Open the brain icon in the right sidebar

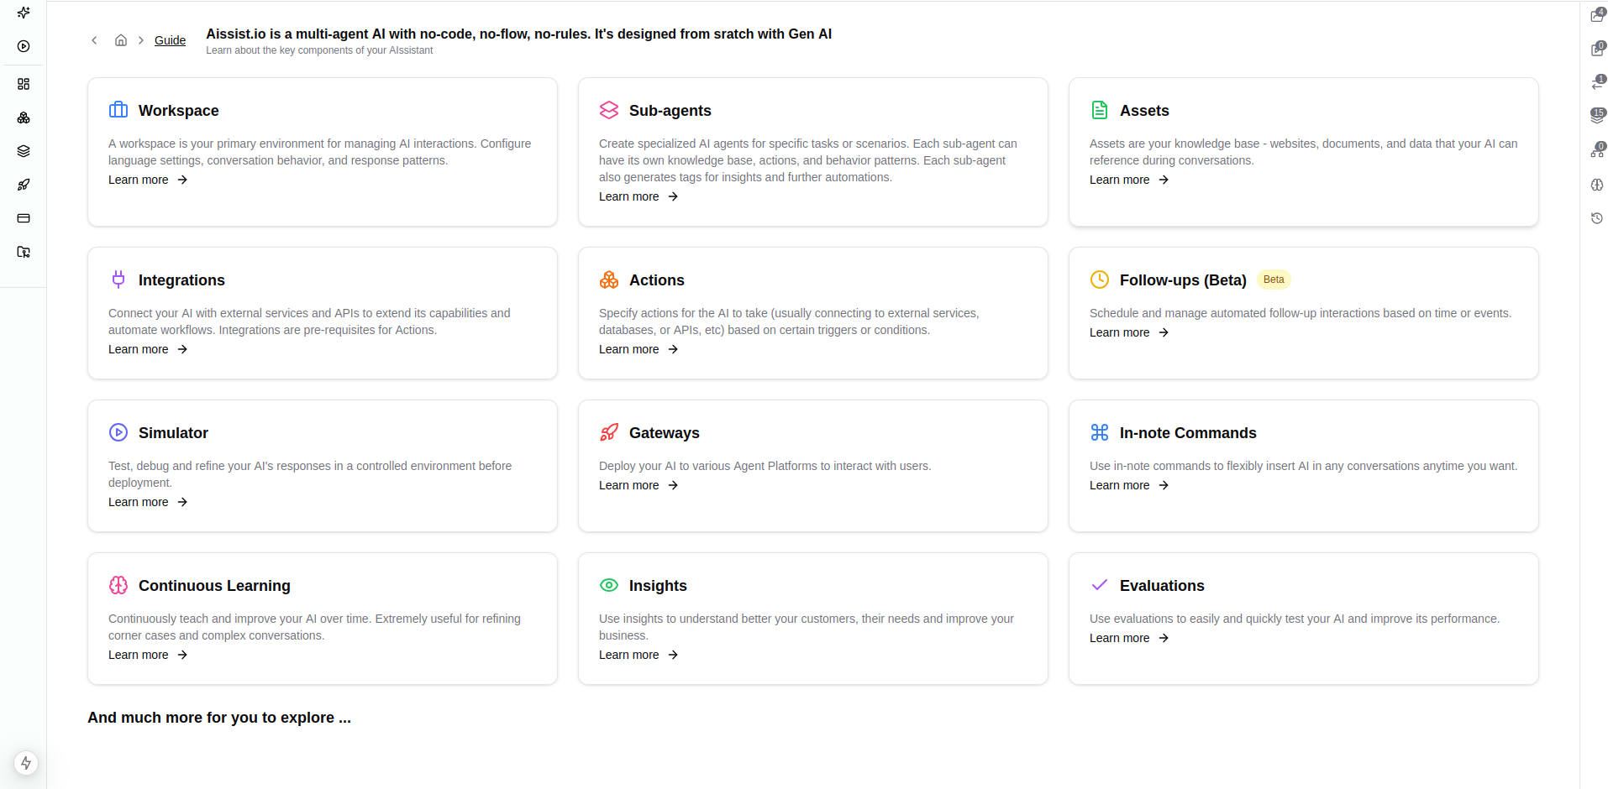(1597, 185)
